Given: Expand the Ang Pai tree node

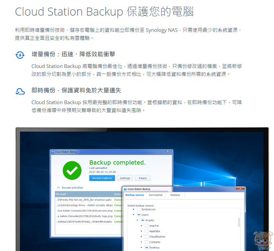Looking at the screenshot, I should pos(141,226).
